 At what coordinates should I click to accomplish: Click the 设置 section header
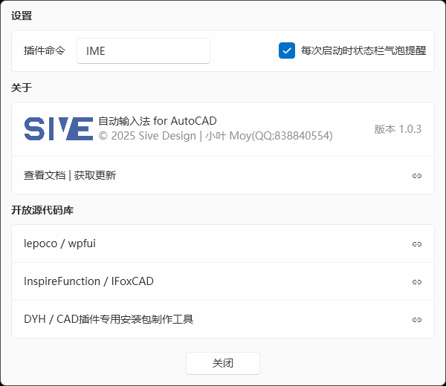[22, 16]
